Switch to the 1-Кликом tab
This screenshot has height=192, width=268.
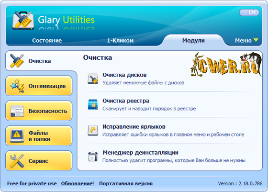point(120,41)
